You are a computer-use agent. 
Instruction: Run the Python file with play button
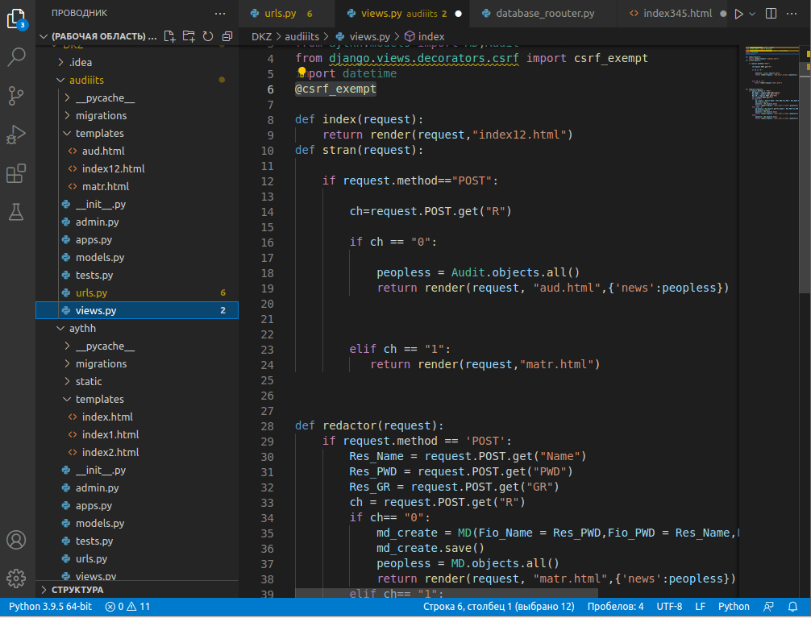click(x=738, y=14)
